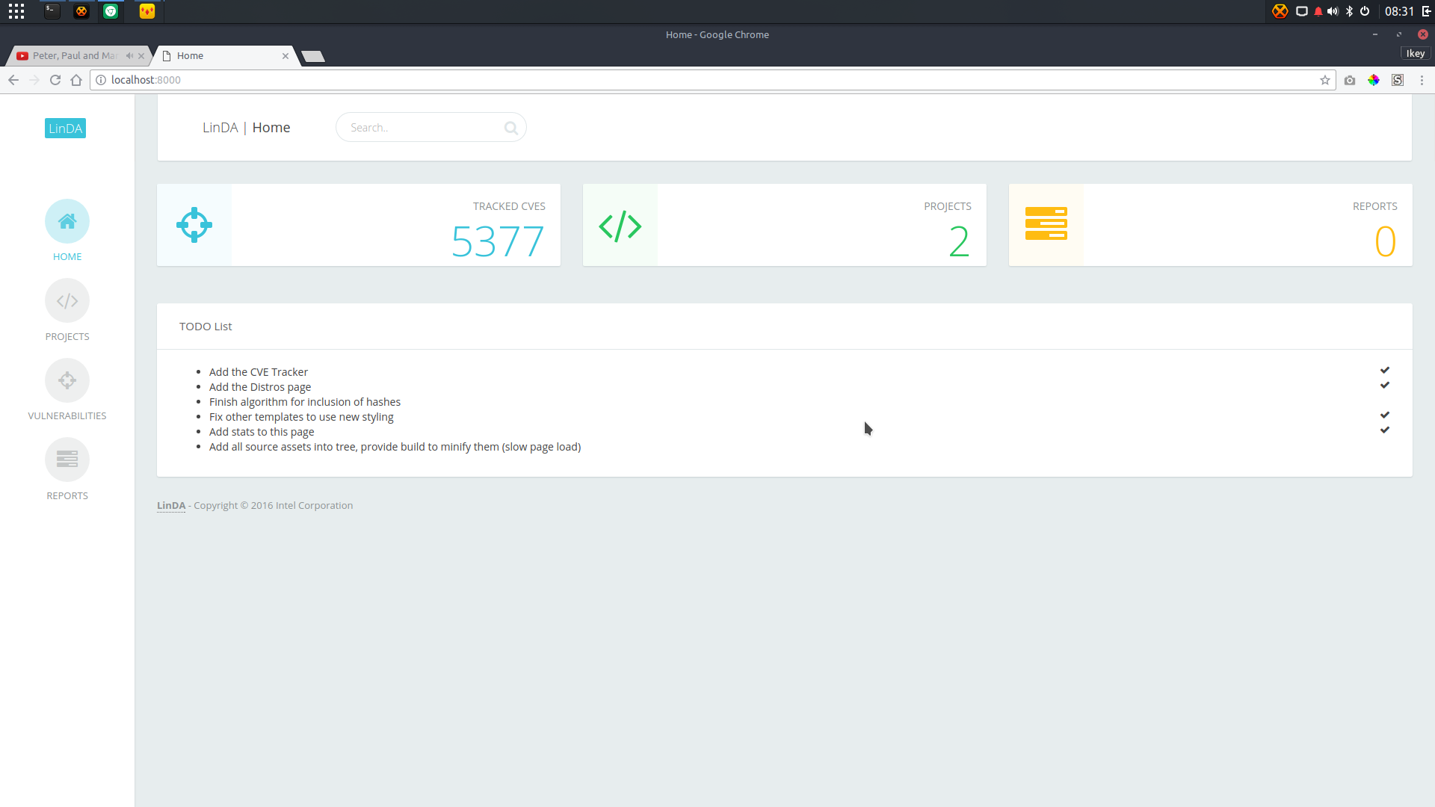Click the LinDA logo badge

tap(65, 129)
